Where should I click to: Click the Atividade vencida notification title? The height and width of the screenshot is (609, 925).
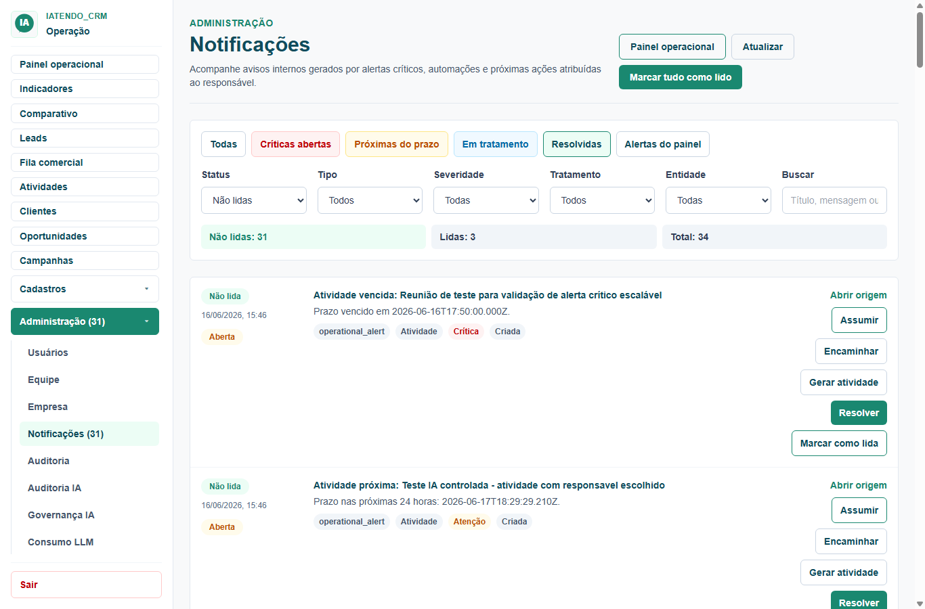click(488, 295)
